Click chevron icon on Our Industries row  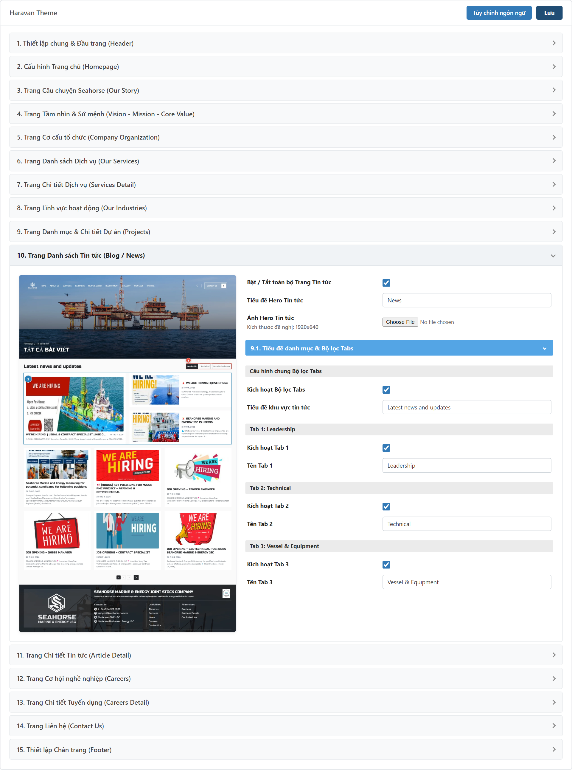[554, 208]
